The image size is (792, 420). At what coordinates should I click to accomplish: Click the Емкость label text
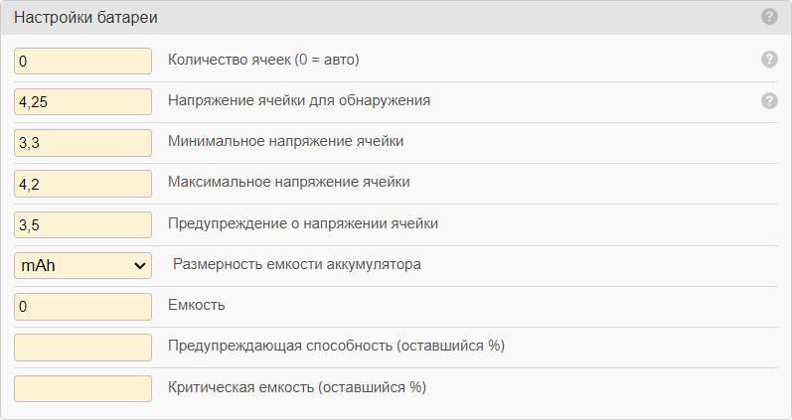coord(197,306)
